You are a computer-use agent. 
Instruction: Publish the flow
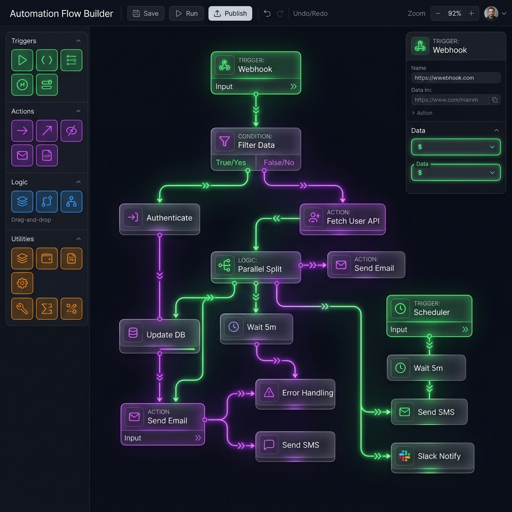[x=230, y=13]
